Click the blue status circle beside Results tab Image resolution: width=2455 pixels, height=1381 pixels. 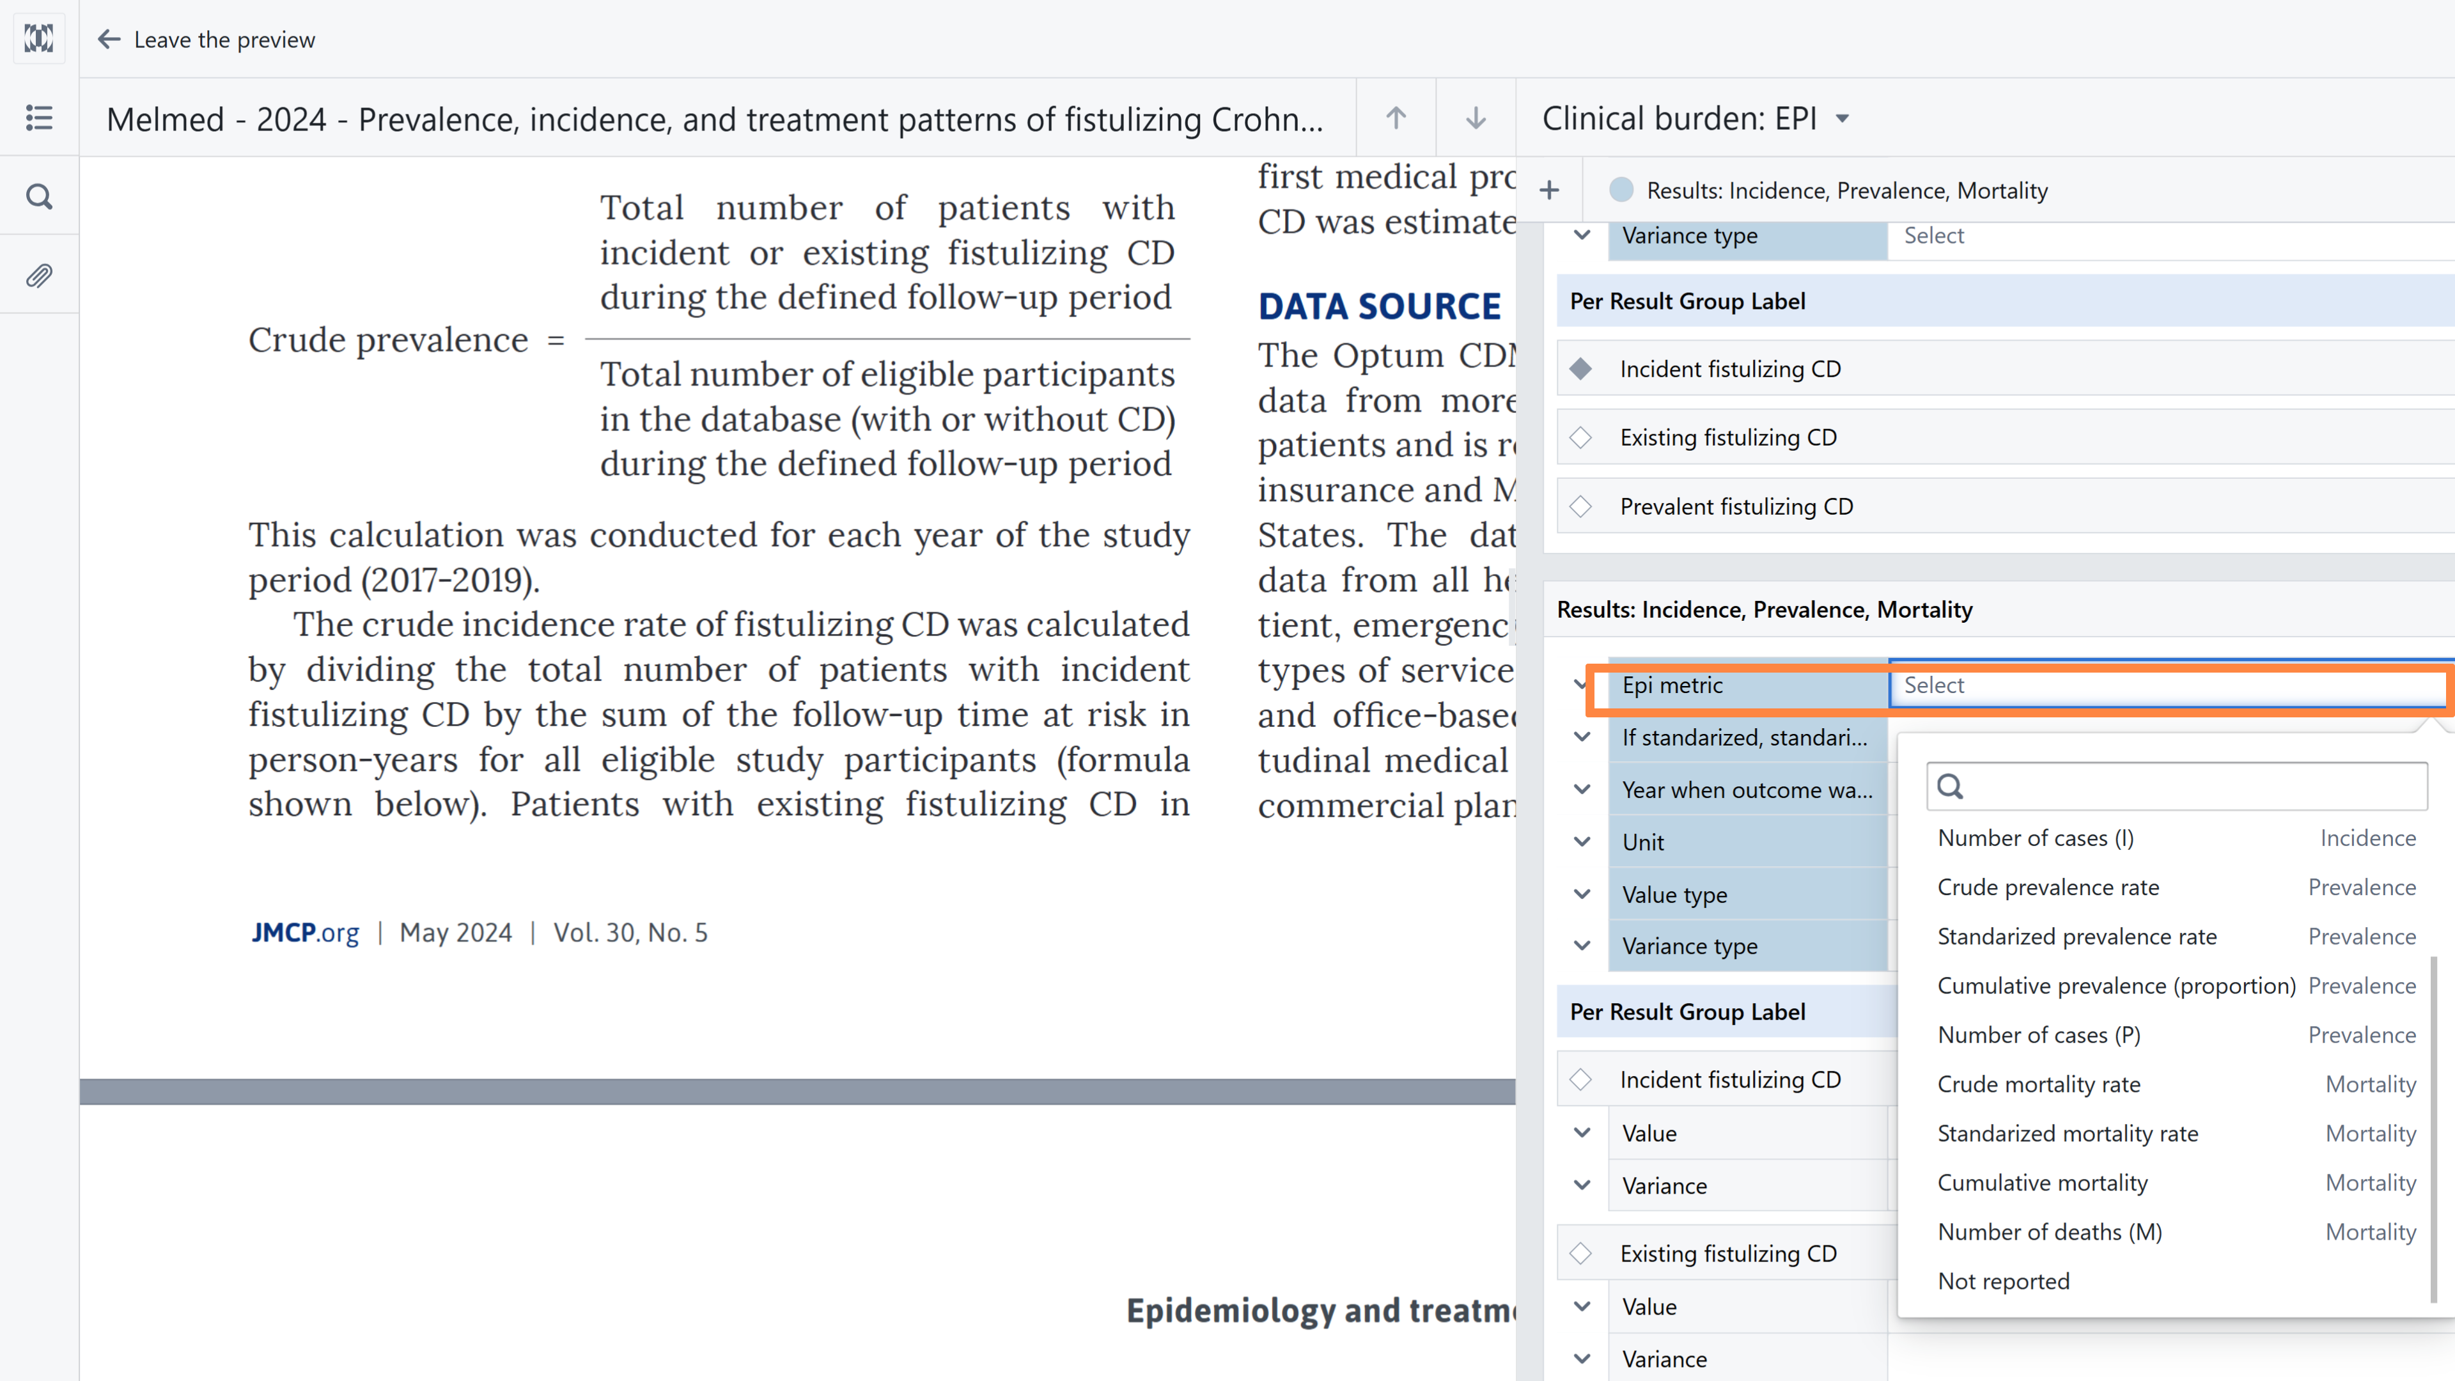1621,190
